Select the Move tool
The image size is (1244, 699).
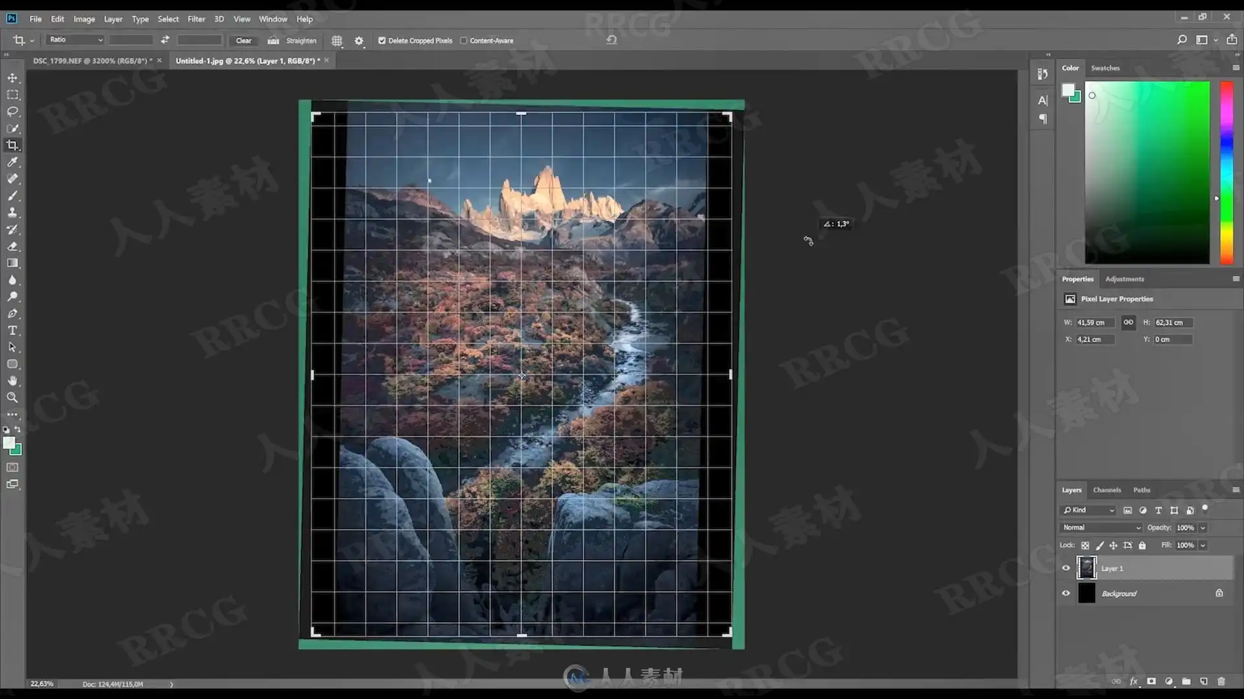[12, 78]
